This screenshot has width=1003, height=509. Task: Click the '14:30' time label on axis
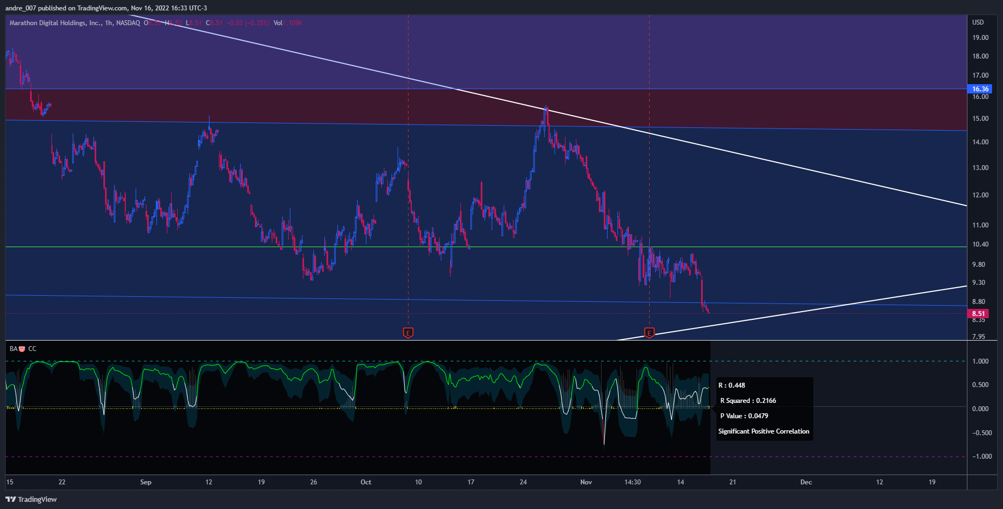632,482
